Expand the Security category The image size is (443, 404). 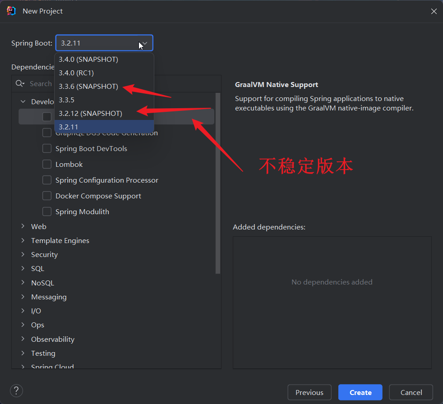coord(23,254)
